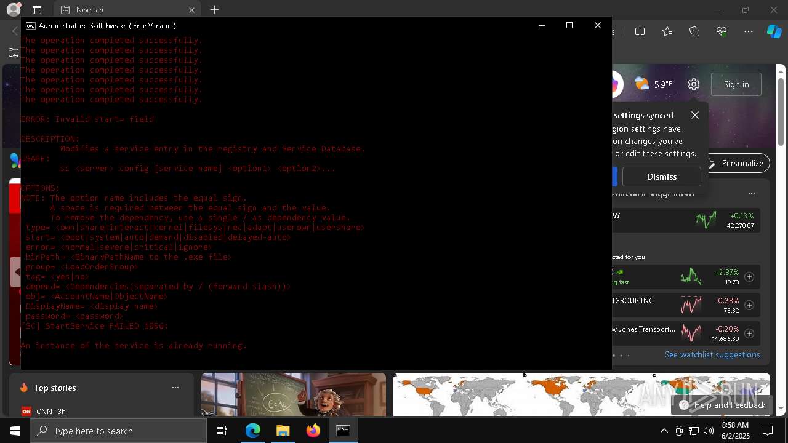Image resolution: width=788 pixels, height=443 pixels.
Task: Open Task View icon
Action: 222,431
